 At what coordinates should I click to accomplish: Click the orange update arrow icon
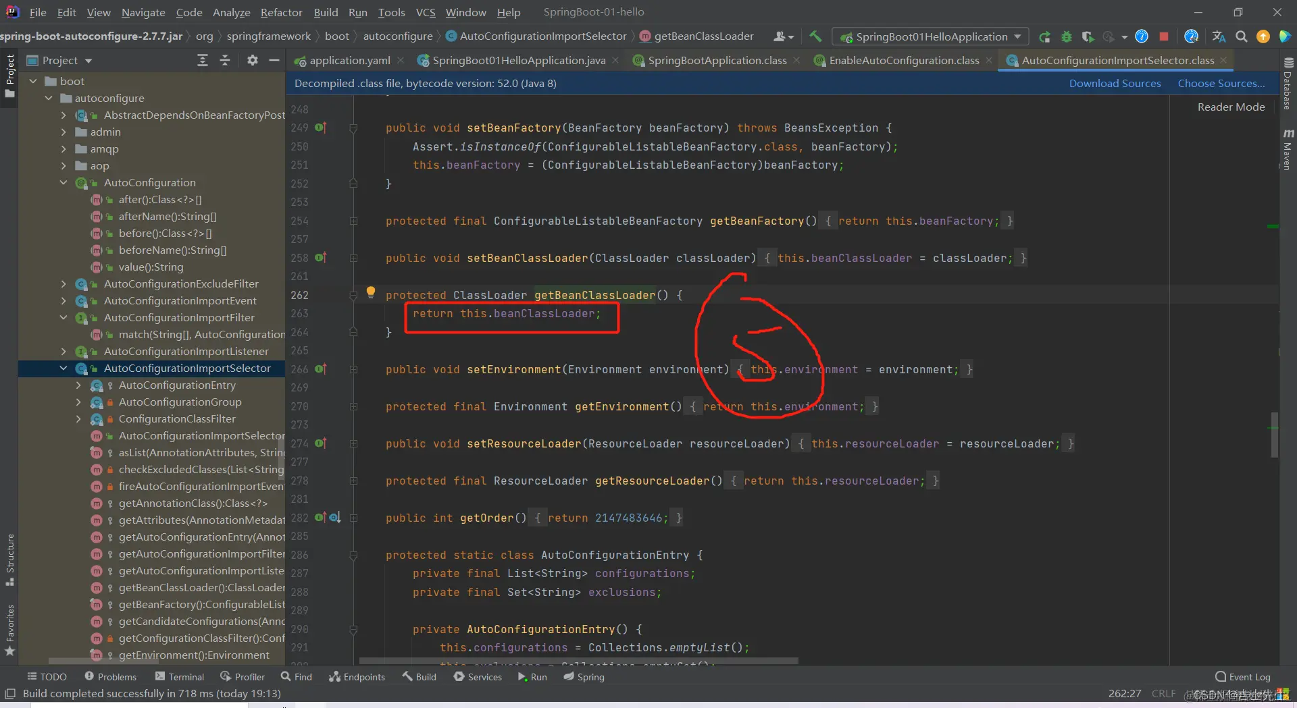(x=1263, y=36)
